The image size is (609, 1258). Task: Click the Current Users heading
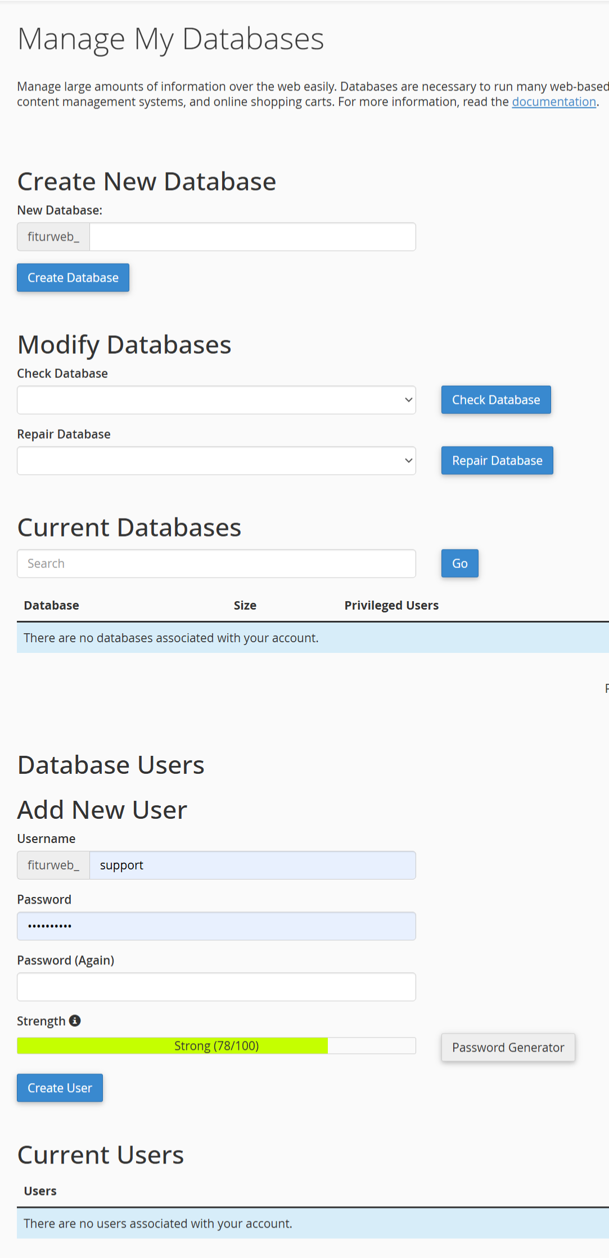(101, 1155)
